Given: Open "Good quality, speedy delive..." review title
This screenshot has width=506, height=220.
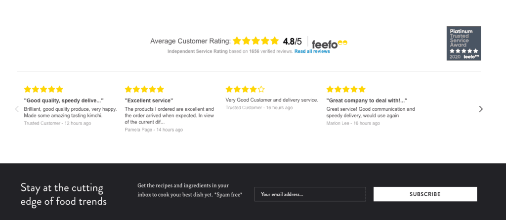Looking at the screenshot, I should 64,100.
